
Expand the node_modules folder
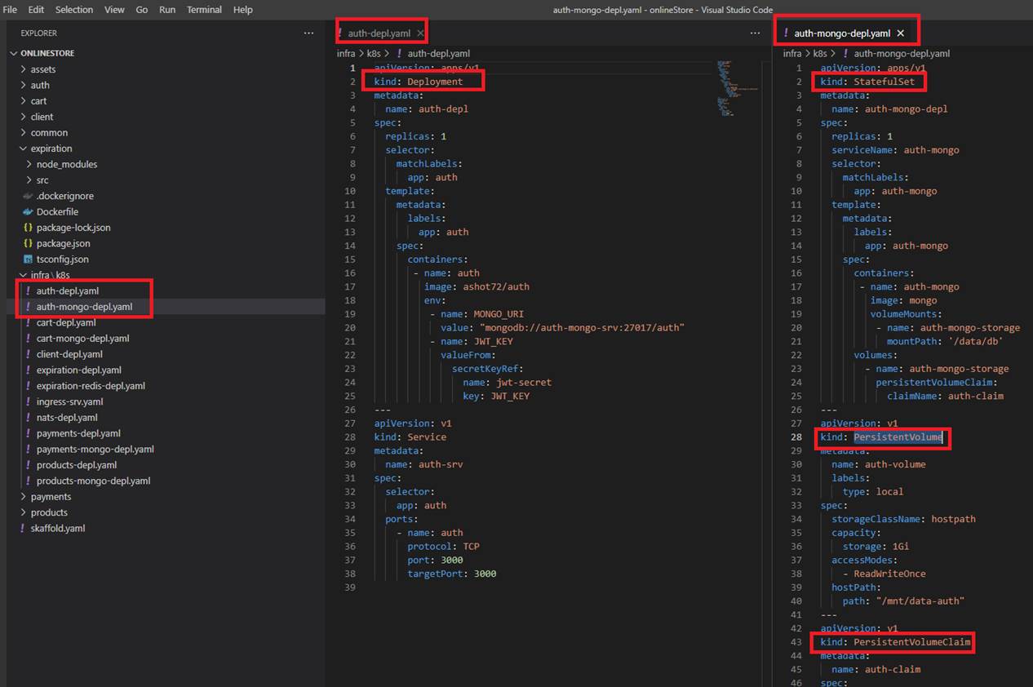tap(29, 165)
